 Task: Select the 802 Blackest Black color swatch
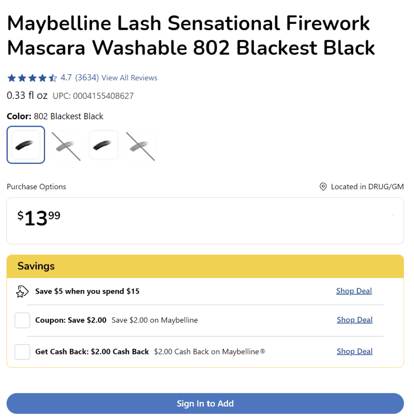pos(25,145)
